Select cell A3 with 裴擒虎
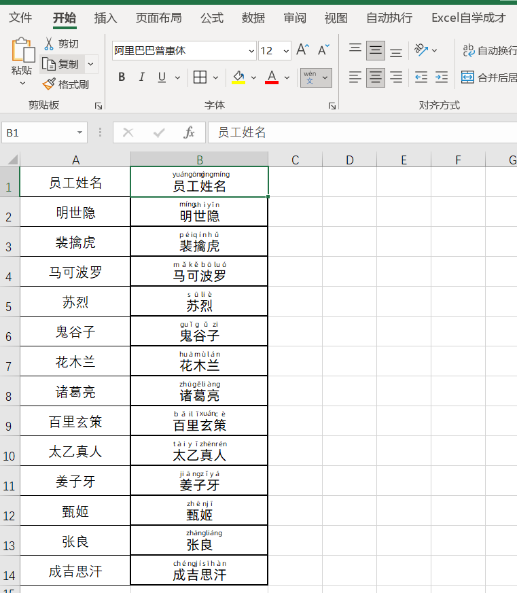Screen dimensions: 517x593 pyautogui.click(x=75, y=242)
